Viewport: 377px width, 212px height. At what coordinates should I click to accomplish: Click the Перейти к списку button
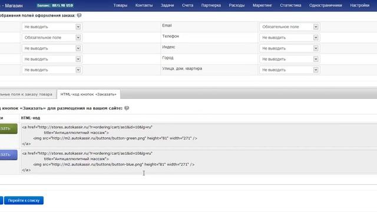click(x=24, y=200)
